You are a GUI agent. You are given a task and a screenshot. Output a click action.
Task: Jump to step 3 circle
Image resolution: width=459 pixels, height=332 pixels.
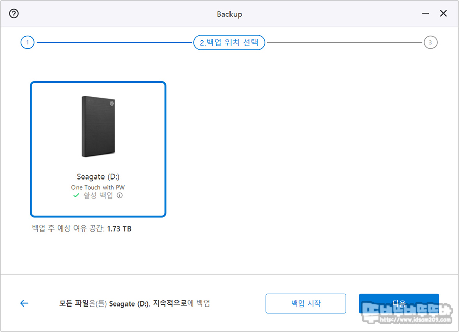[x=430, y=42]
